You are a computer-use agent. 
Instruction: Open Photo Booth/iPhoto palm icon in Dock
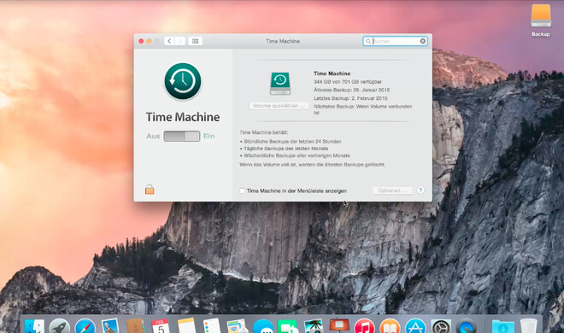314,326
